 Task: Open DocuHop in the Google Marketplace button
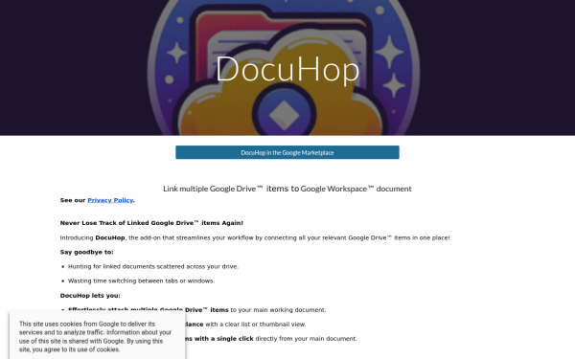point(287,152)
